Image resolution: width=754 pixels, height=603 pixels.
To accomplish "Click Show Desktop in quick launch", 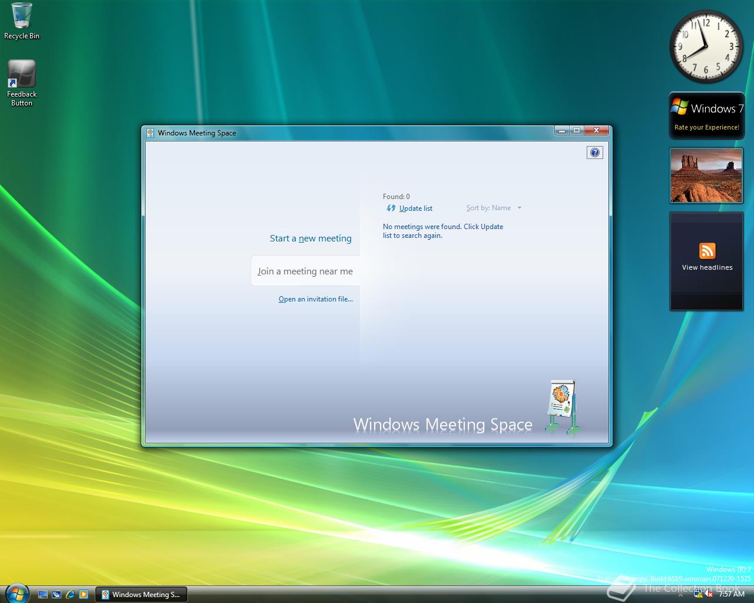I will [43, 595].
